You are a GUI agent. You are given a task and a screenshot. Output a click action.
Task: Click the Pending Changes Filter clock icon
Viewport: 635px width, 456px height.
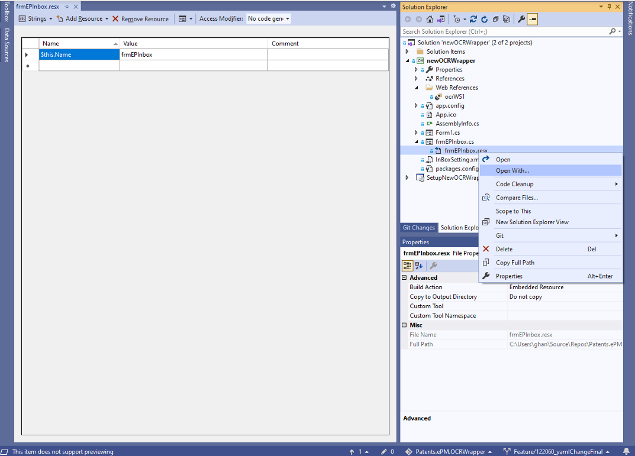pyautogui.click(x=457, y=19)
